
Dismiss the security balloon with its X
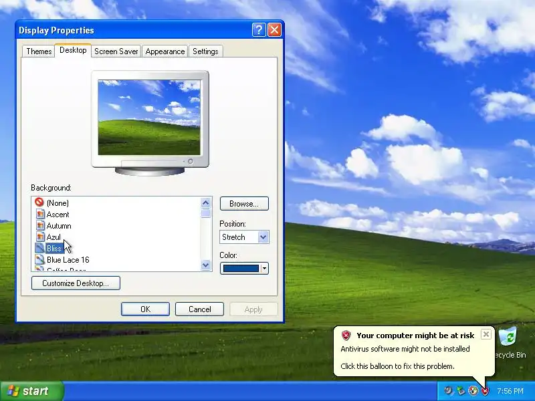coord(486,334)
